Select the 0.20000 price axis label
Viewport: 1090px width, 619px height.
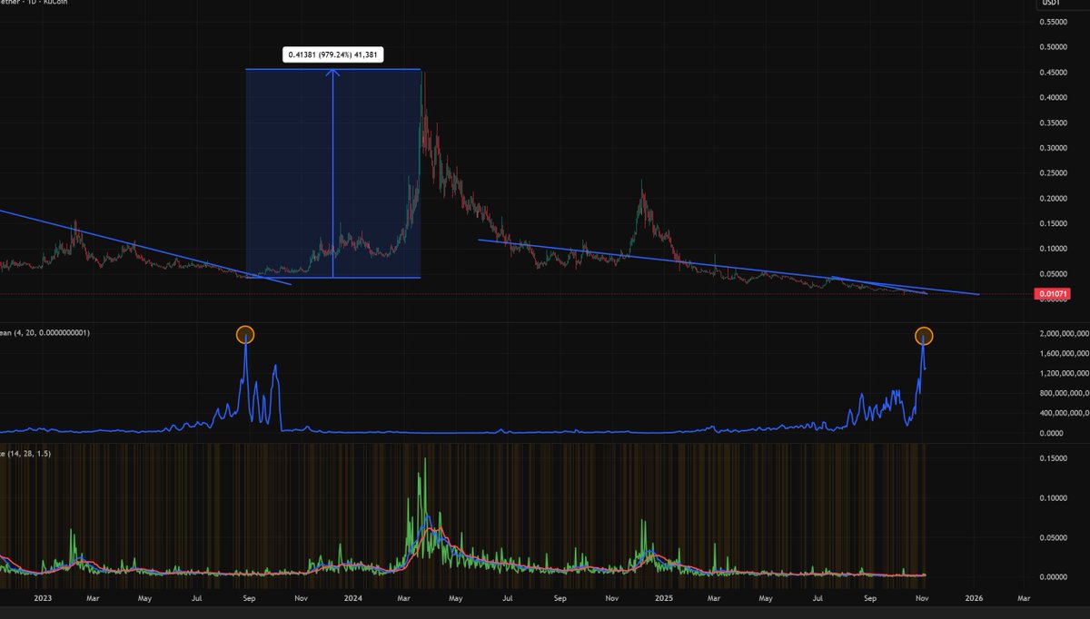point(1054,198)
